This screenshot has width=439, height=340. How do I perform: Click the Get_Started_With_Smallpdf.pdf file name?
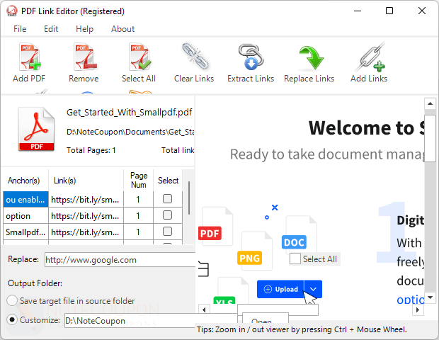pyautogui.click(x=130, y=113)
